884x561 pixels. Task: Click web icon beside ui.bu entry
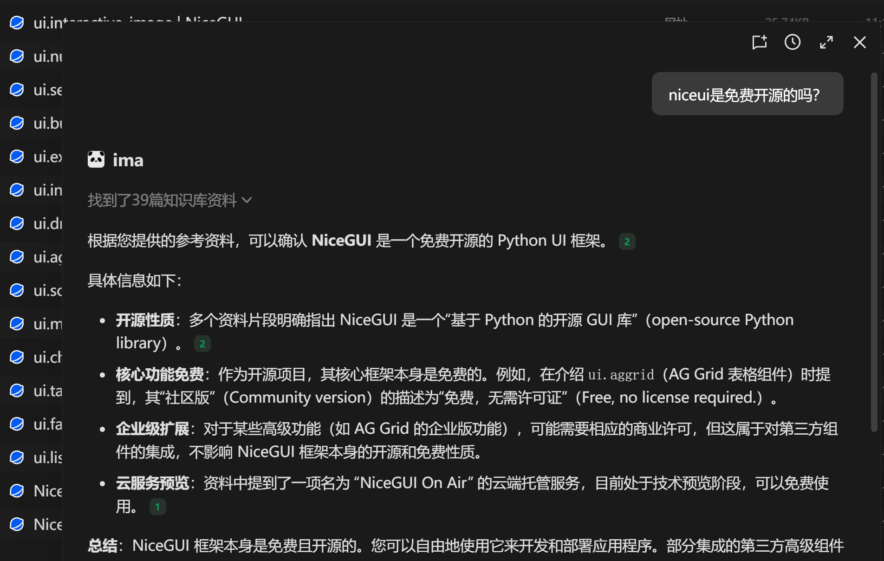click(x=17, y=123)
